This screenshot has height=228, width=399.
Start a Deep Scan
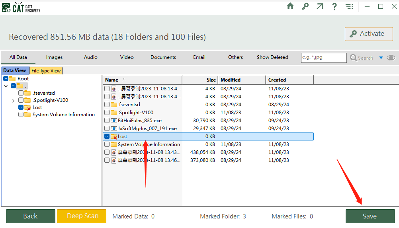click(82, 216)
